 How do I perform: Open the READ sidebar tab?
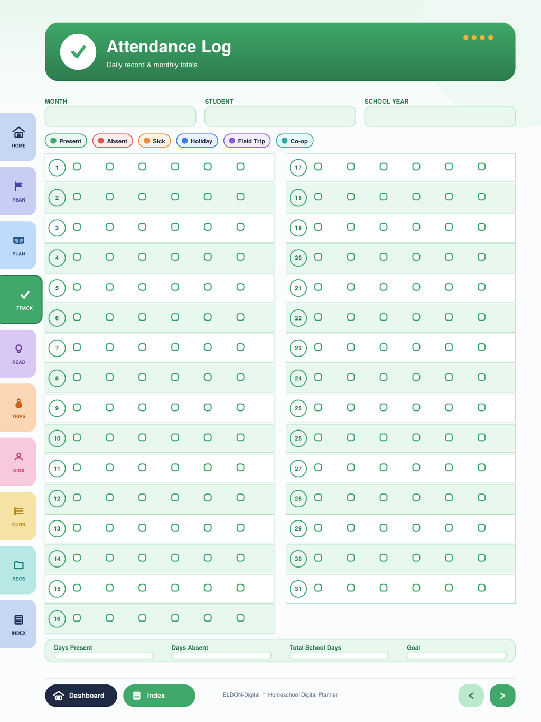tap(18, 353)
